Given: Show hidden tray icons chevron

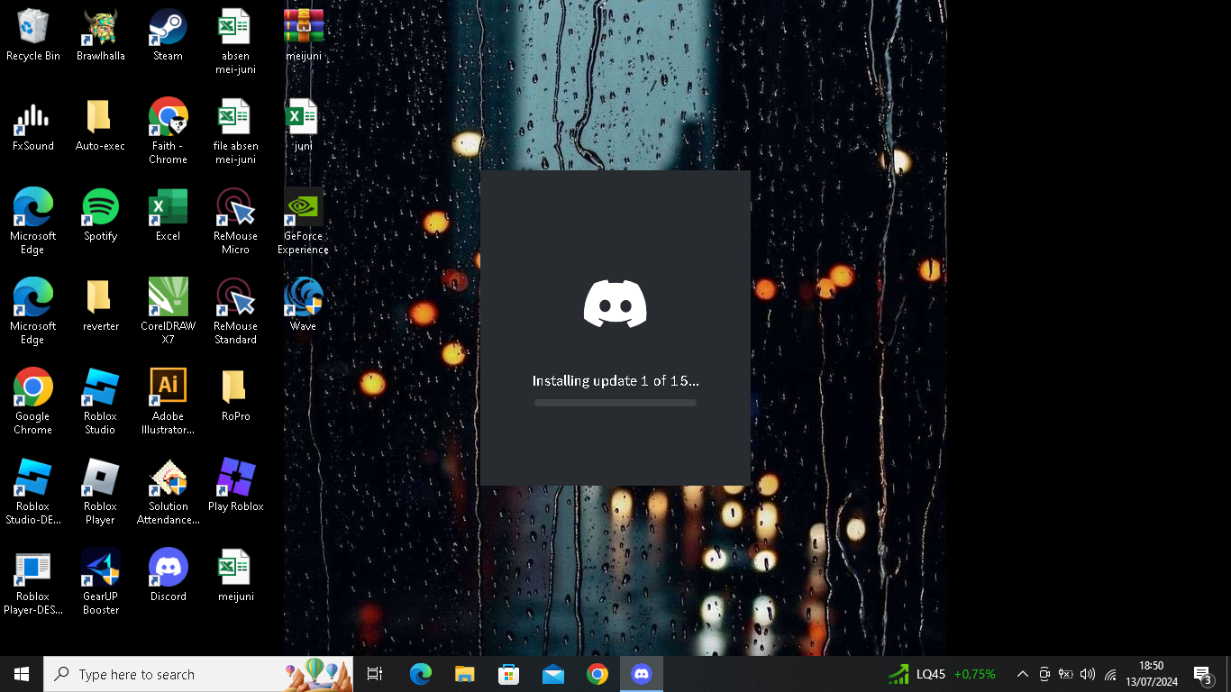Looking at the screenshot, I should 1023,674.
